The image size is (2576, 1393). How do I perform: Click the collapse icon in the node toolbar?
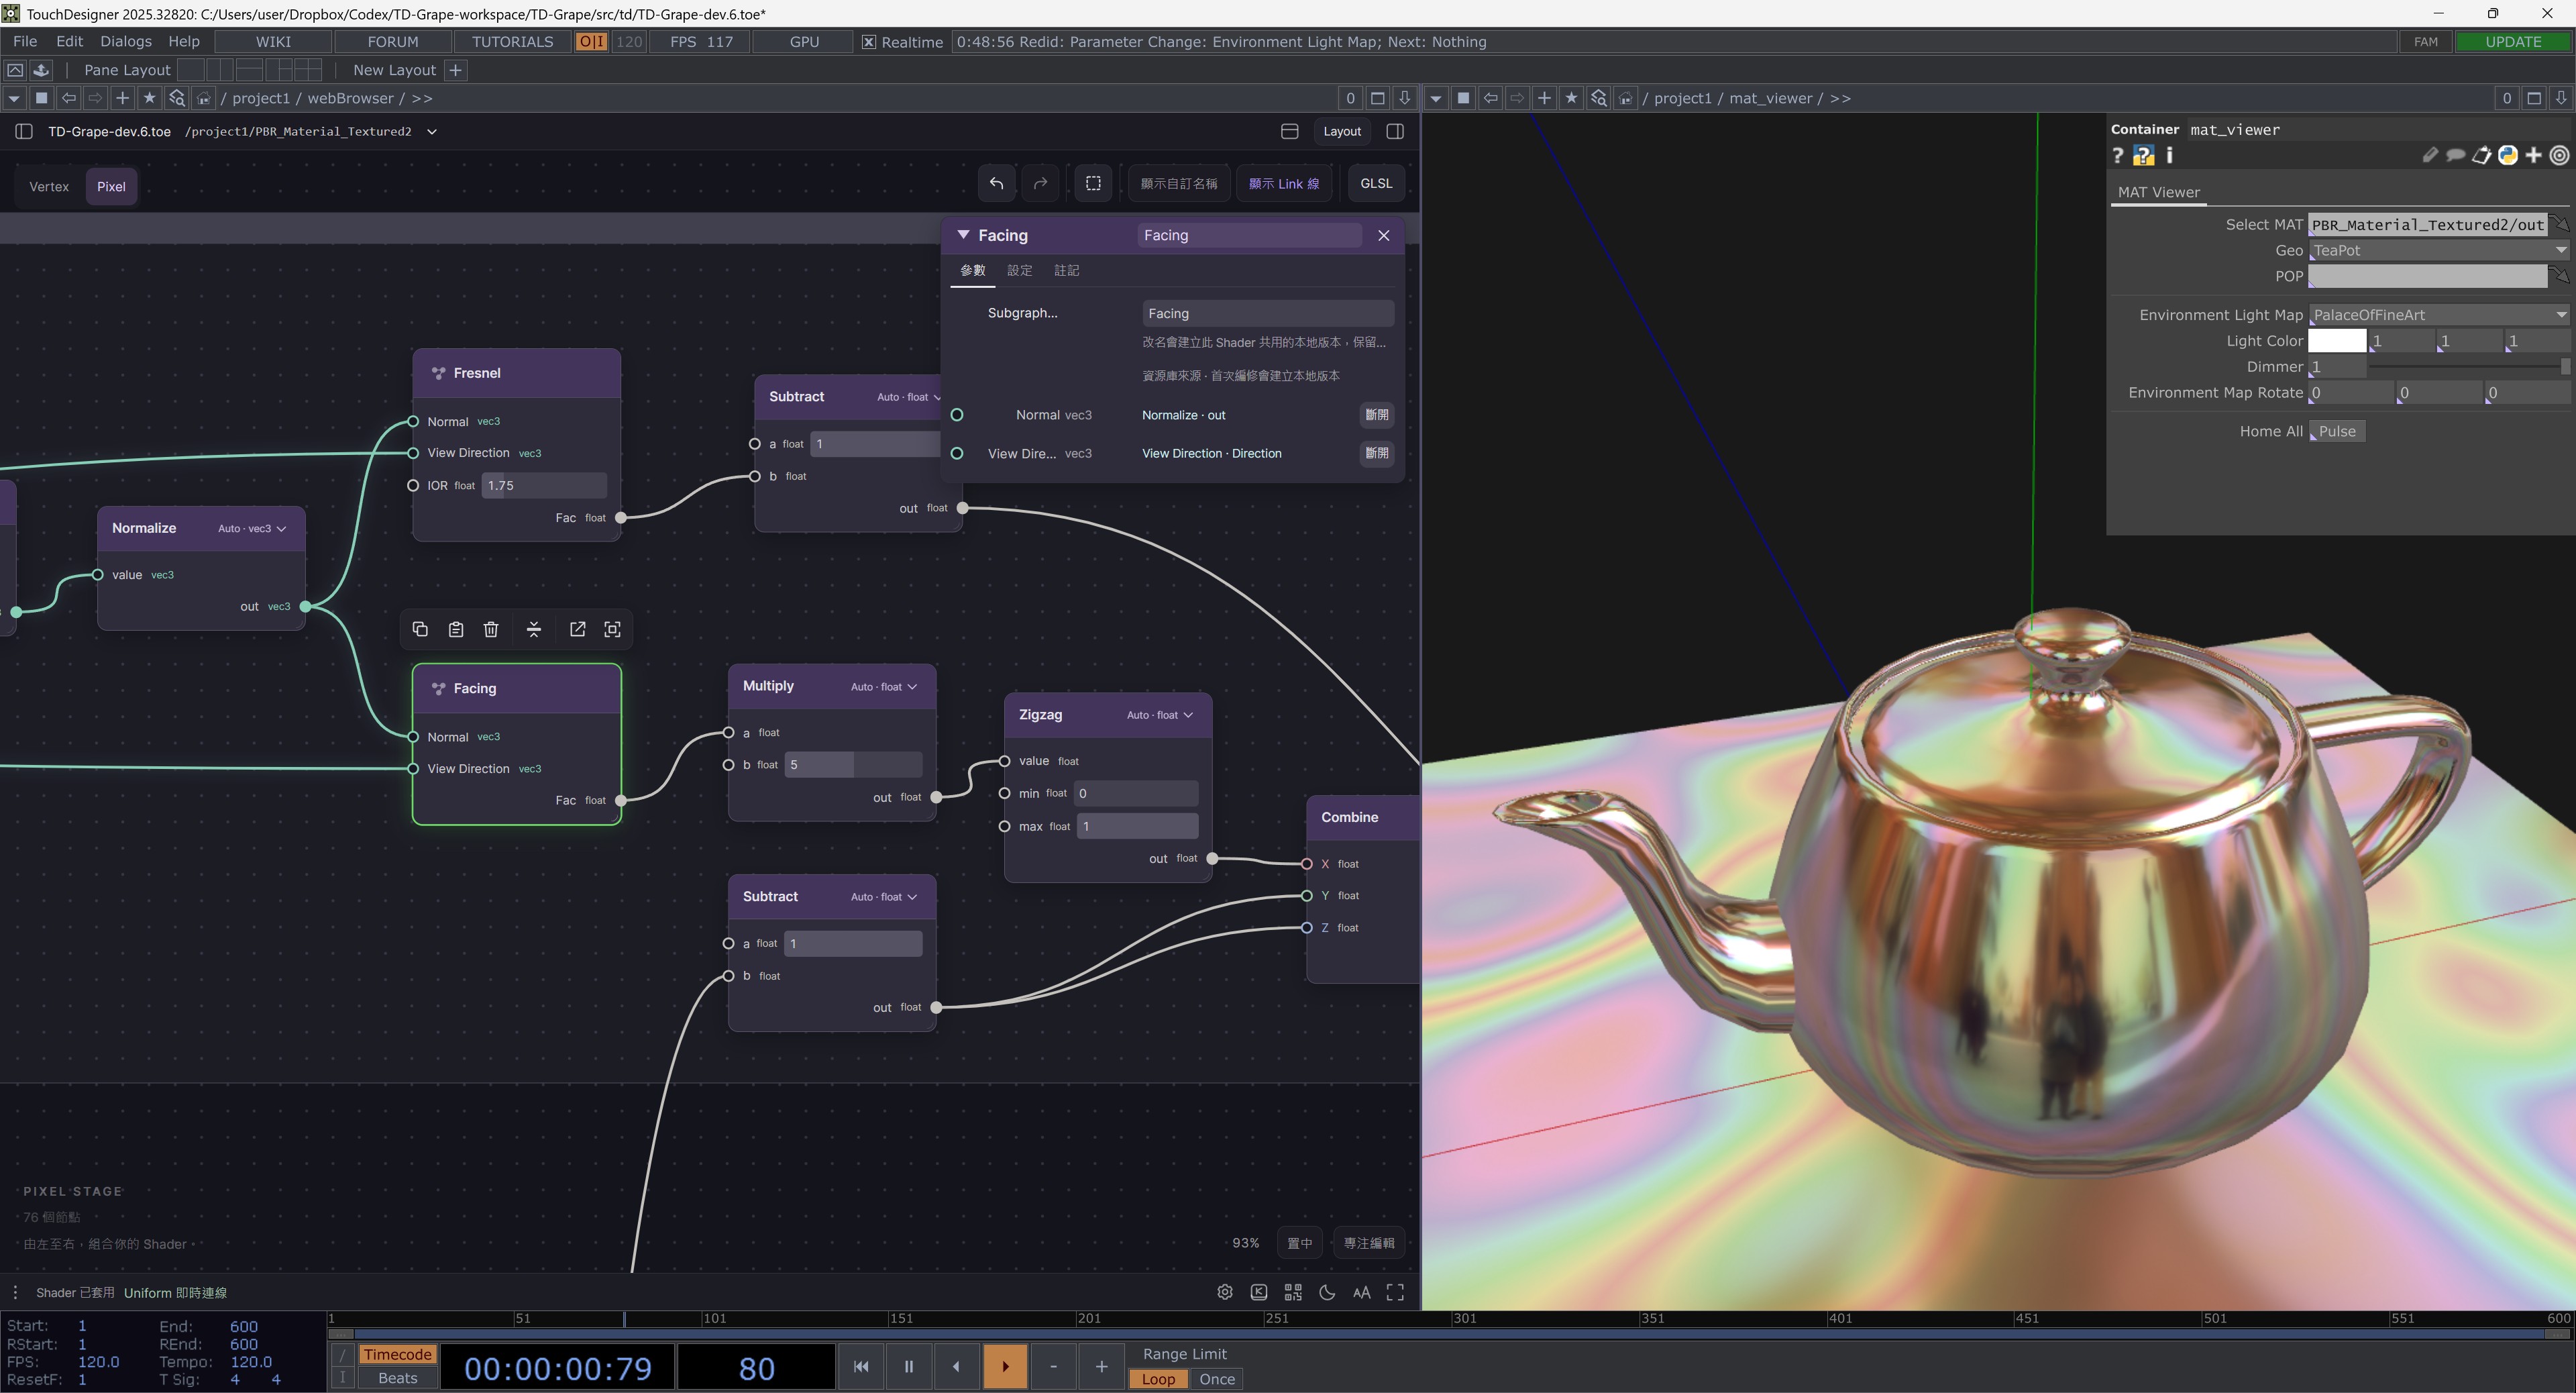(x=534, y=629)
